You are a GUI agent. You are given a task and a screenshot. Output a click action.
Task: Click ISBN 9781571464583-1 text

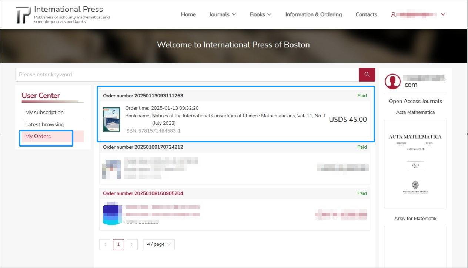click(153, 131)
